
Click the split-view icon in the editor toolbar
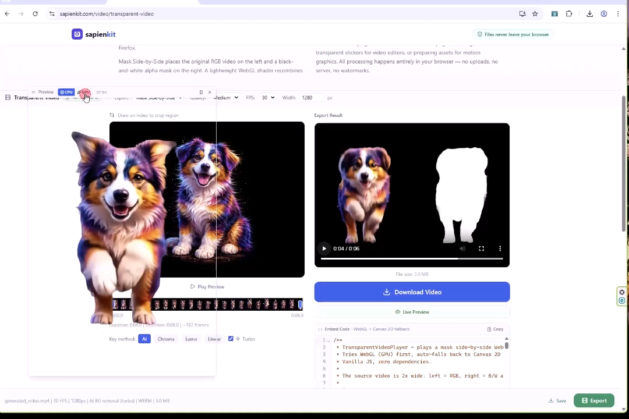[x=201, y=92]
